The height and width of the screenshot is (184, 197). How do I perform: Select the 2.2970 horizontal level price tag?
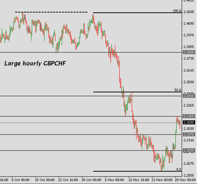pos(189,135)
